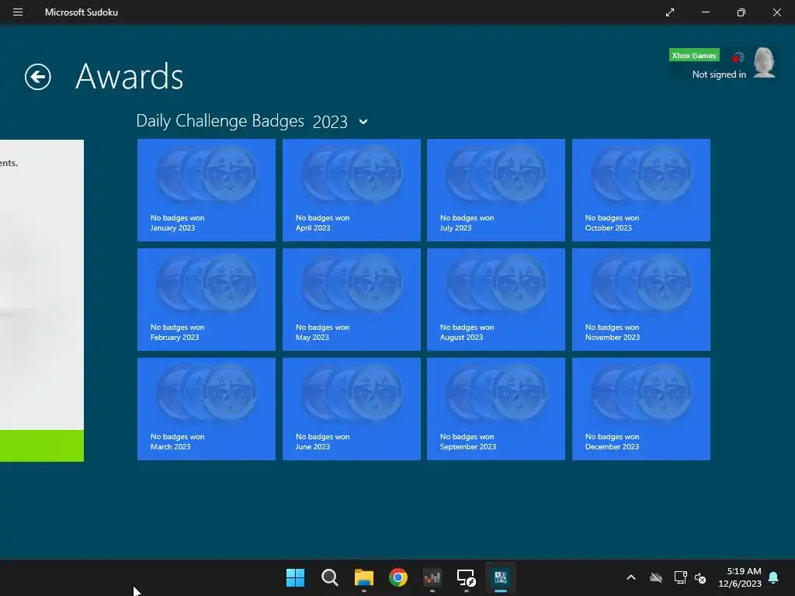Image resolution: width=795 pixels, height=596 pixels.
Task: Click the Not signed in label
Action: 719,74
